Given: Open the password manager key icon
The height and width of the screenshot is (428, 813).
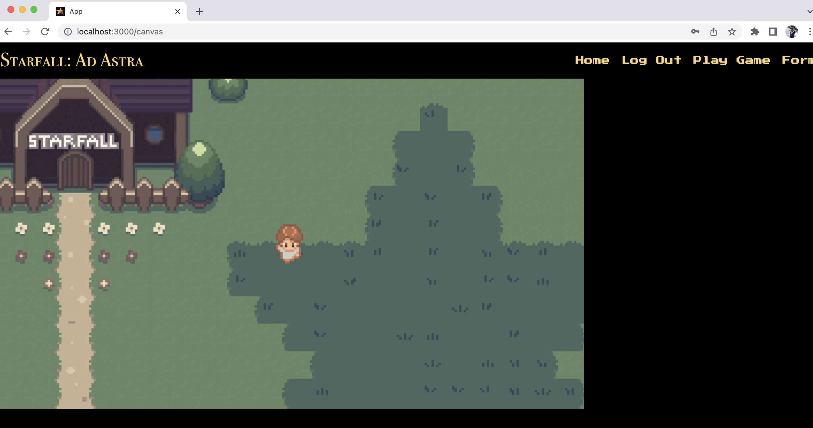Looking at the screenshot, I should pos(695,32).
